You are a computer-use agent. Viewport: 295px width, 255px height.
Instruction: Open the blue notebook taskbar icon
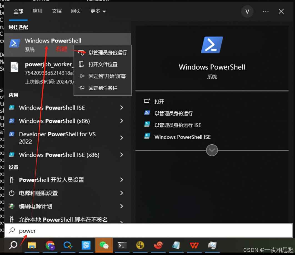pos(176,245)
